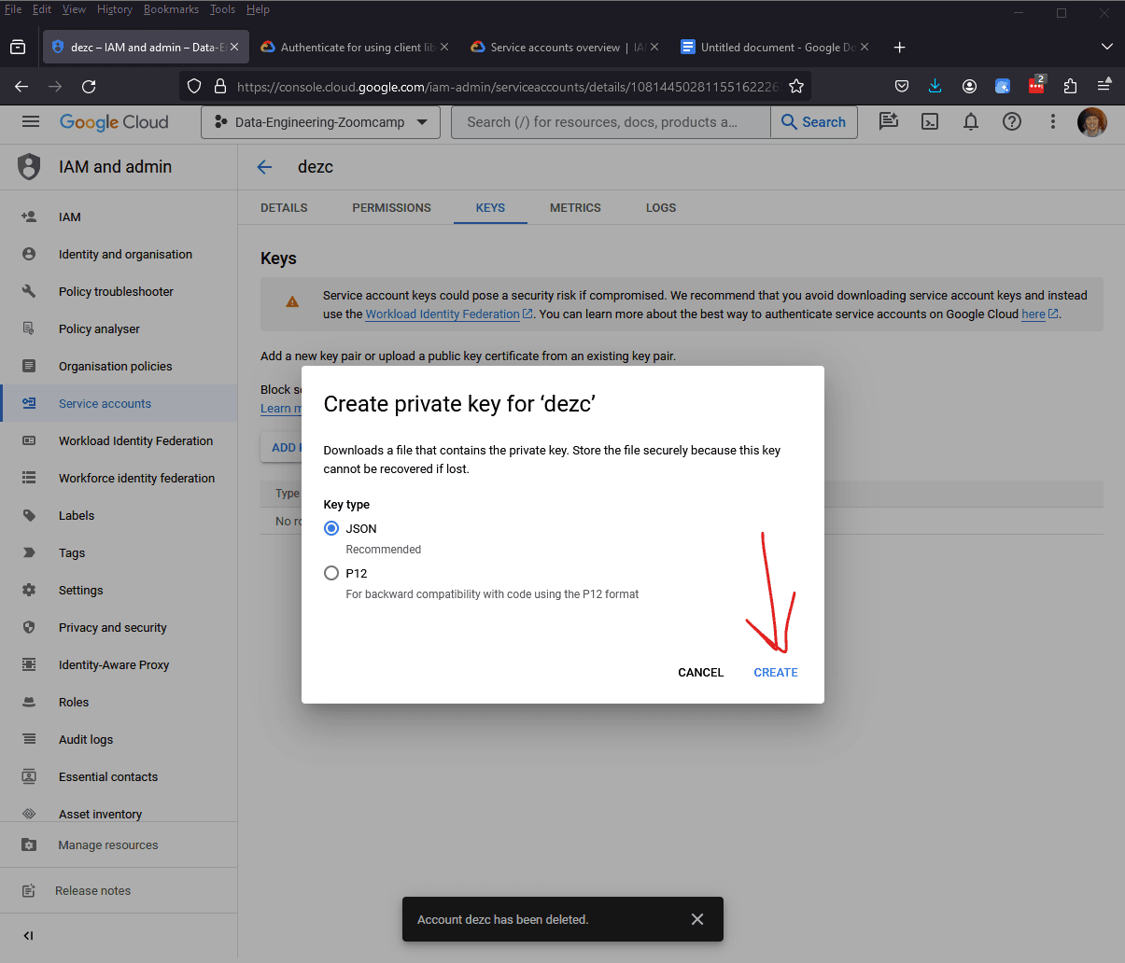Open the Firefox downloads arrow
1125x963 pixels.
click(935, 86)
